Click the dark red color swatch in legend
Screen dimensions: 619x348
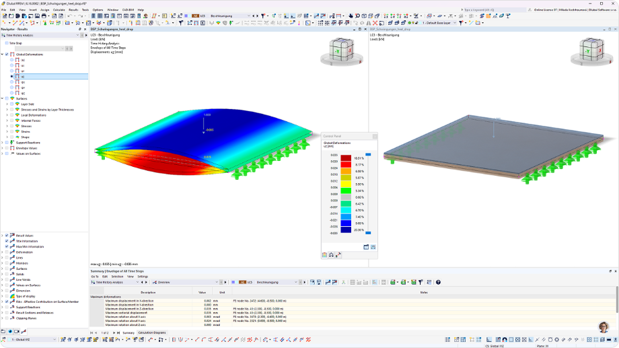point(346,158)
